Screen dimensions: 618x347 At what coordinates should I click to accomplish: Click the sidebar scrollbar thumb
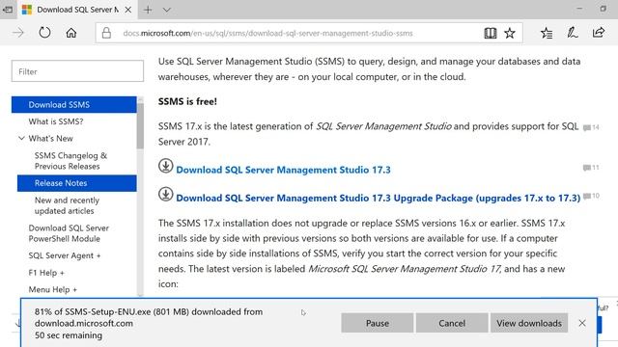[x=140, y=125]
